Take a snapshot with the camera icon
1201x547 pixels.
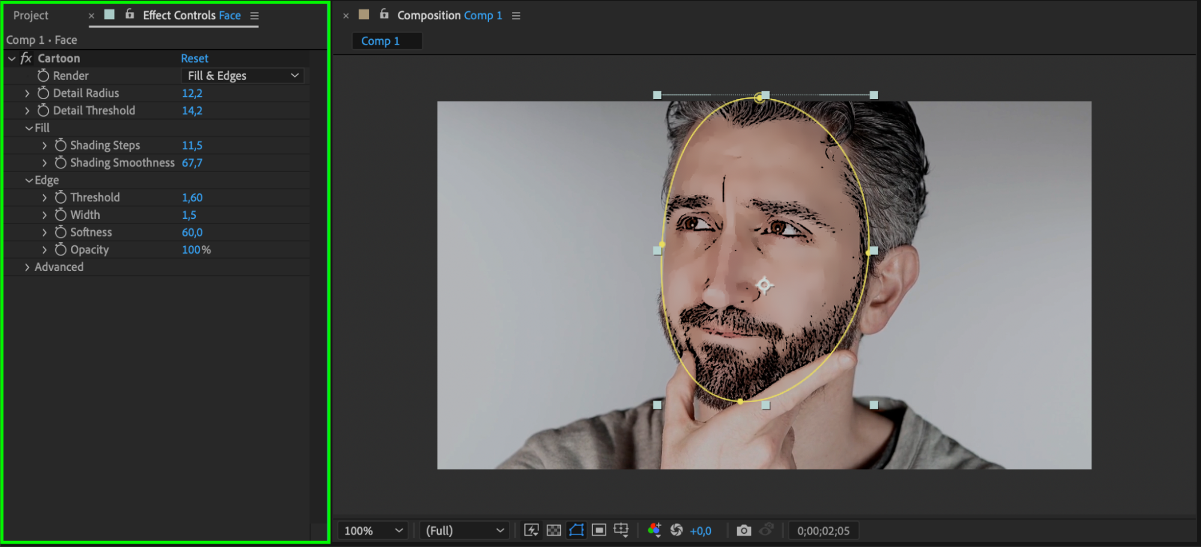click(744, 530)
